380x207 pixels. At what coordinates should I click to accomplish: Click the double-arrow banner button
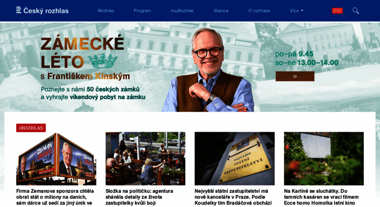pos(295,76)
